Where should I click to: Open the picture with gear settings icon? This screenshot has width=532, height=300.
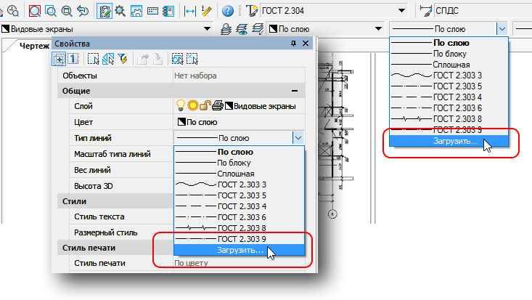[x=136, y=11]
